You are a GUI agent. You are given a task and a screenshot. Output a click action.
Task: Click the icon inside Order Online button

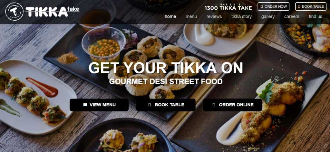click(214, 105)
